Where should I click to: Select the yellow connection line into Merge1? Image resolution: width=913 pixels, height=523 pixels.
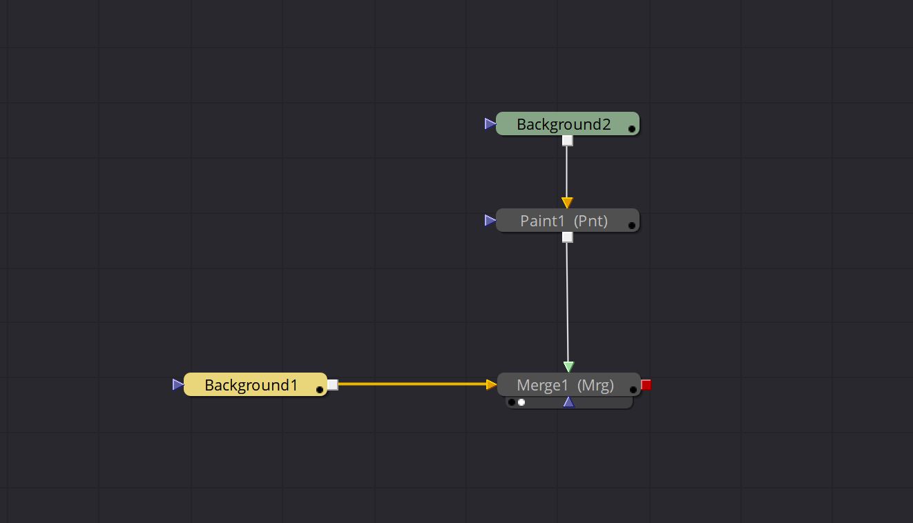point(412,384)
